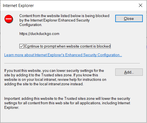Click the Add... button
Screen dimensions: 147x123
[129, 72]
